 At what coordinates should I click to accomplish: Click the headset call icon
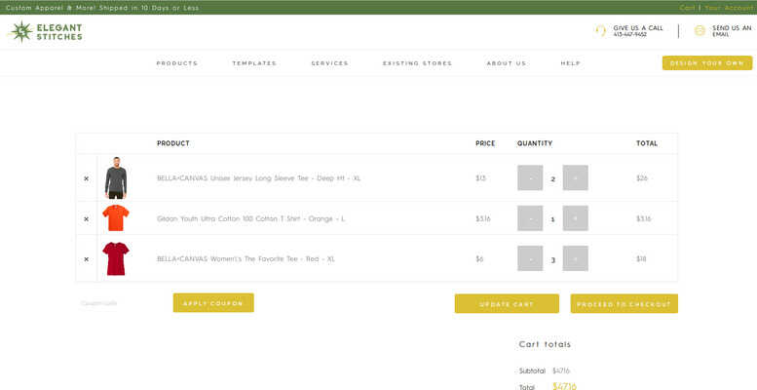[x=600, y=31]
